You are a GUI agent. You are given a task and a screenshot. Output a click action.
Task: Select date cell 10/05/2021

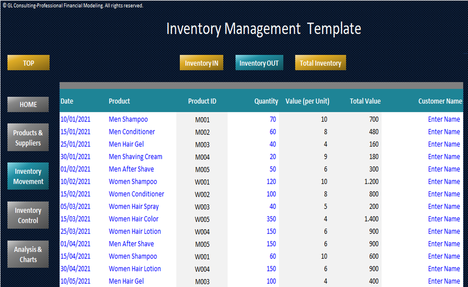pos(75,281)
